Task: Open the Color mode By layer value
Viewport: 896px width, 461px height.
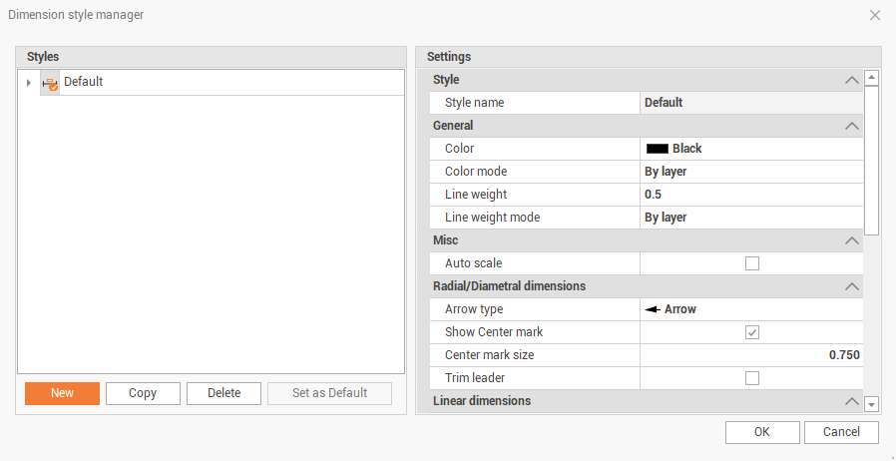Action: (750, 172)
